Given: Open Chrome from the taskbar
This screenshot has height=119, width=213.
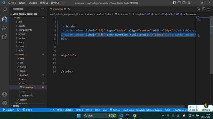Looking at the screenshot, I should pyautogui.click(x=134, y=116).
